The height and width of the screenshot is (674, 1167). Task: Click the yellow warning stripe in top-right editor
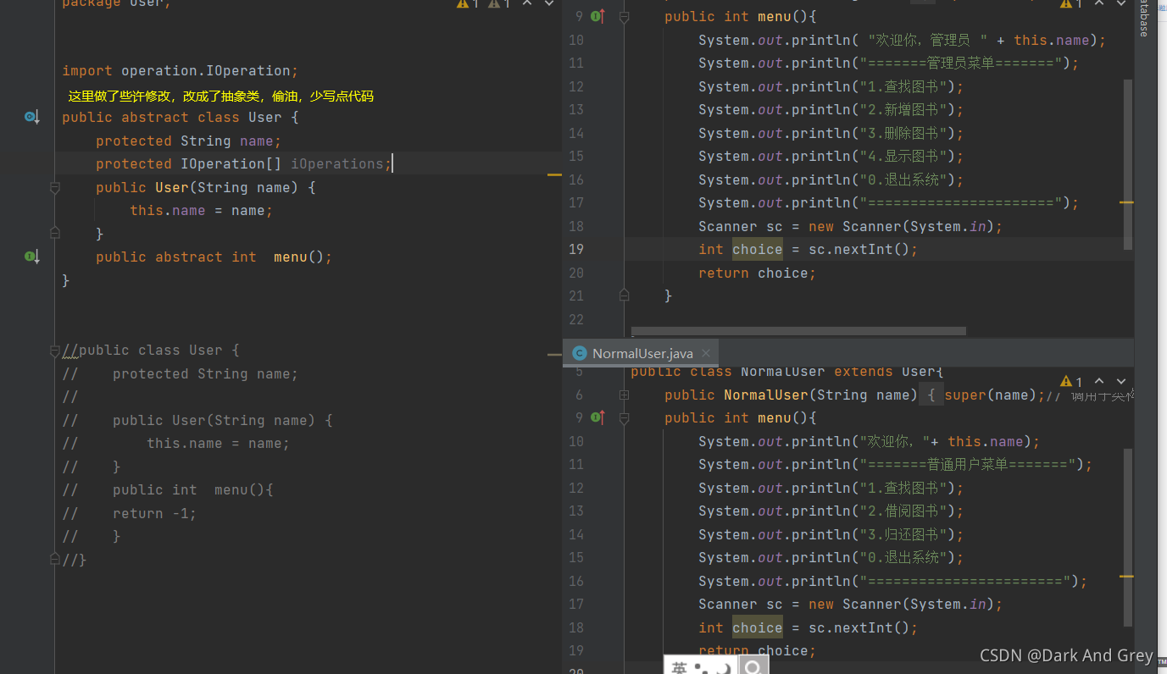pyautogui.click(x=1126, y=203)
